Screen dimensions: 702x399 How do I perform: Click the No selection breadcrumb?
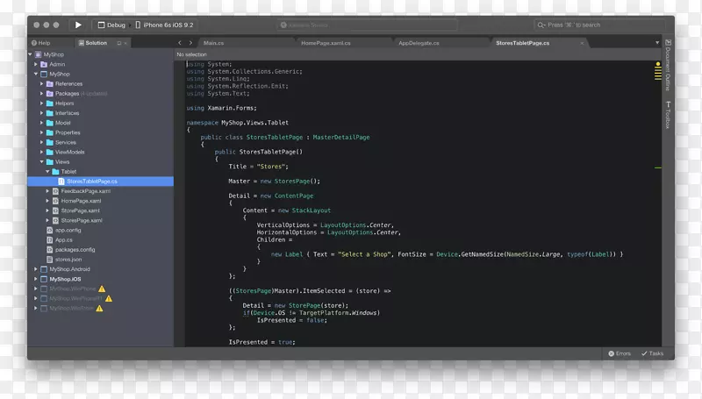click(x=191, y=54)
